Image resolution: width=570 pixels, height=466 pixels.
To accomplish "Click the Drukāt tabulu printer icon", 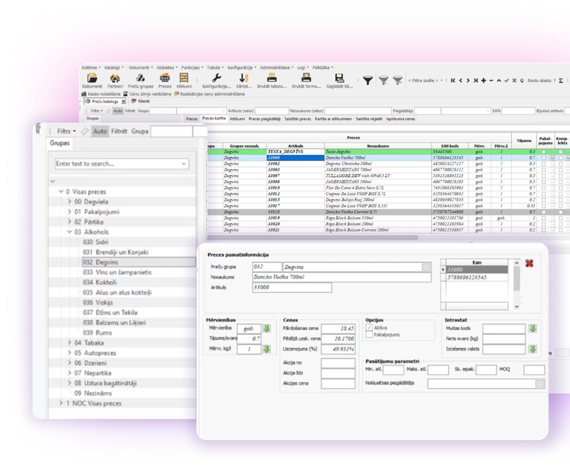I will click(x=272, y=79).
